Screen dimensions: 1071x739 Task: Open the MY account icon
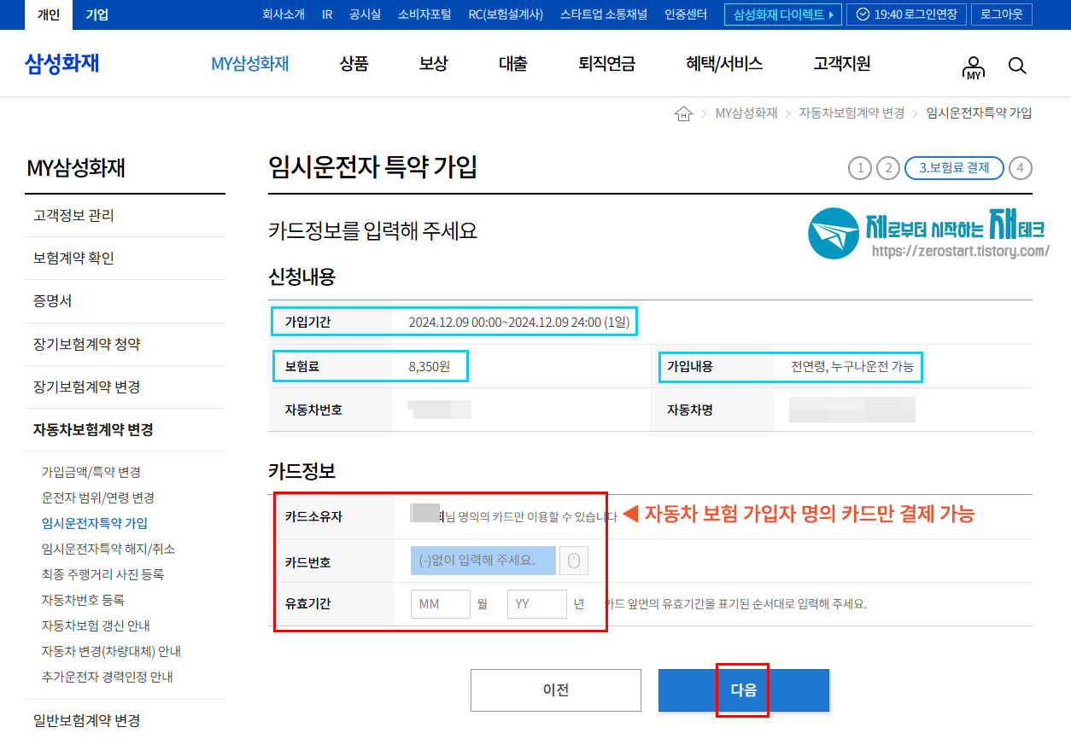coord(974,67)
